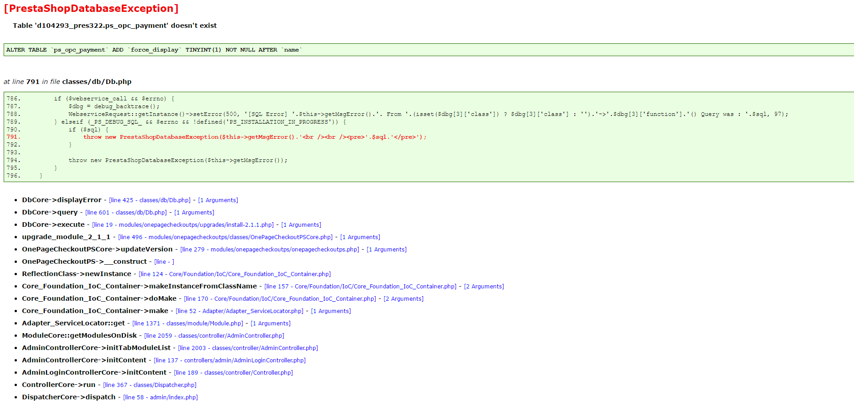Open the Dispatcher.php line 367 link

(x=150, y=385)
